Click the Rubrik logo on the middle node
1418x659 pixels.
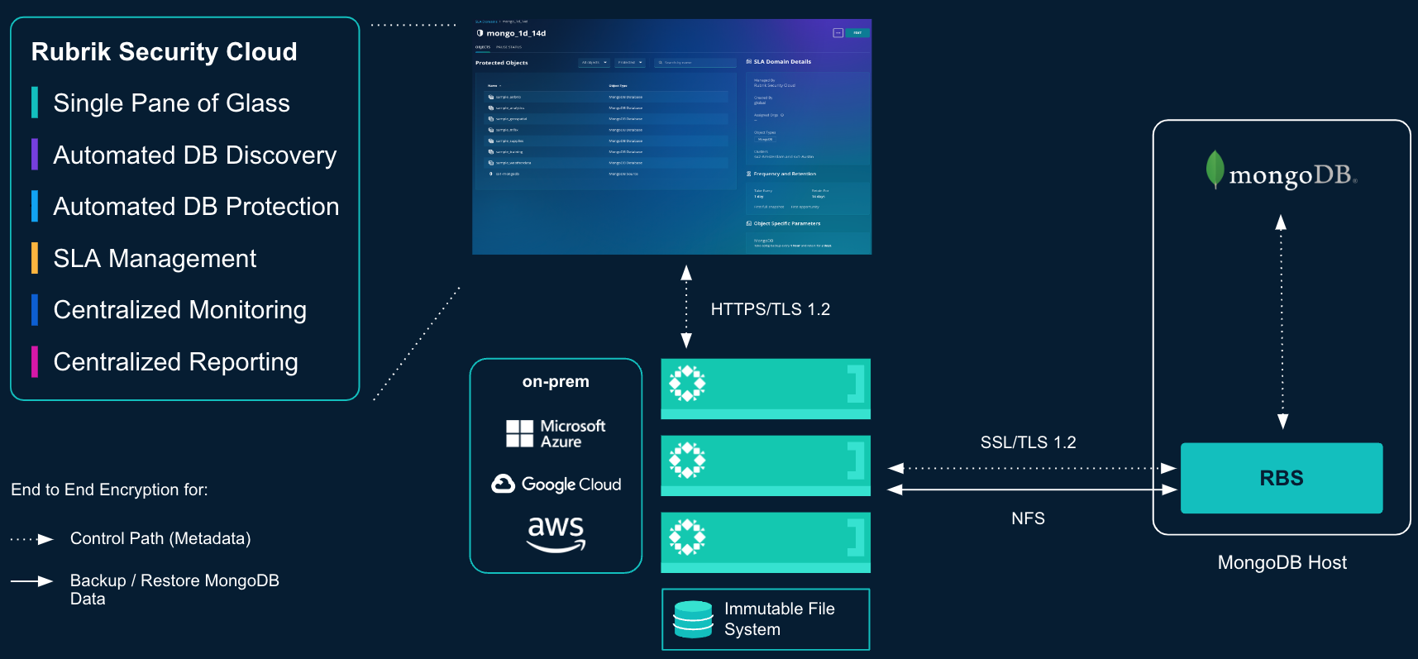(x=687, y=460)
